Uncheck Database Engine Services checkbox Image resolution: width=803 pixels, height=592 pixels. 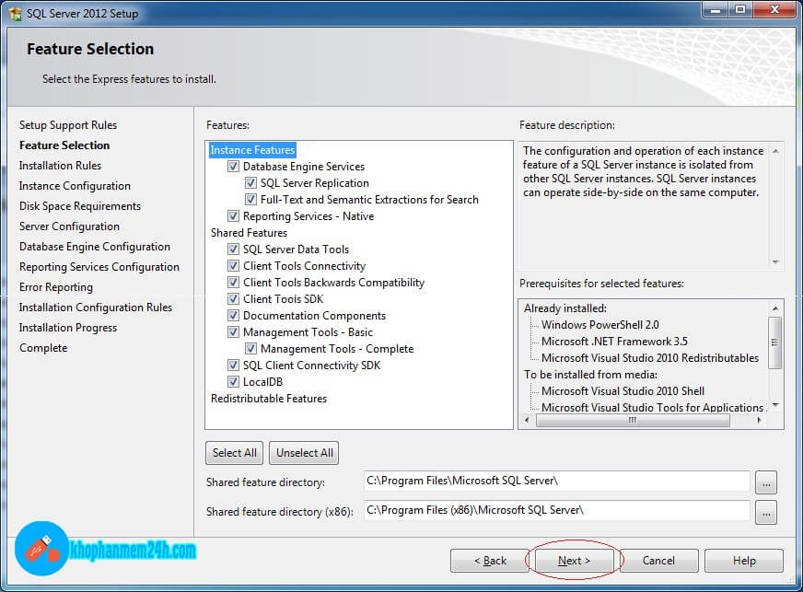[234, 167]
